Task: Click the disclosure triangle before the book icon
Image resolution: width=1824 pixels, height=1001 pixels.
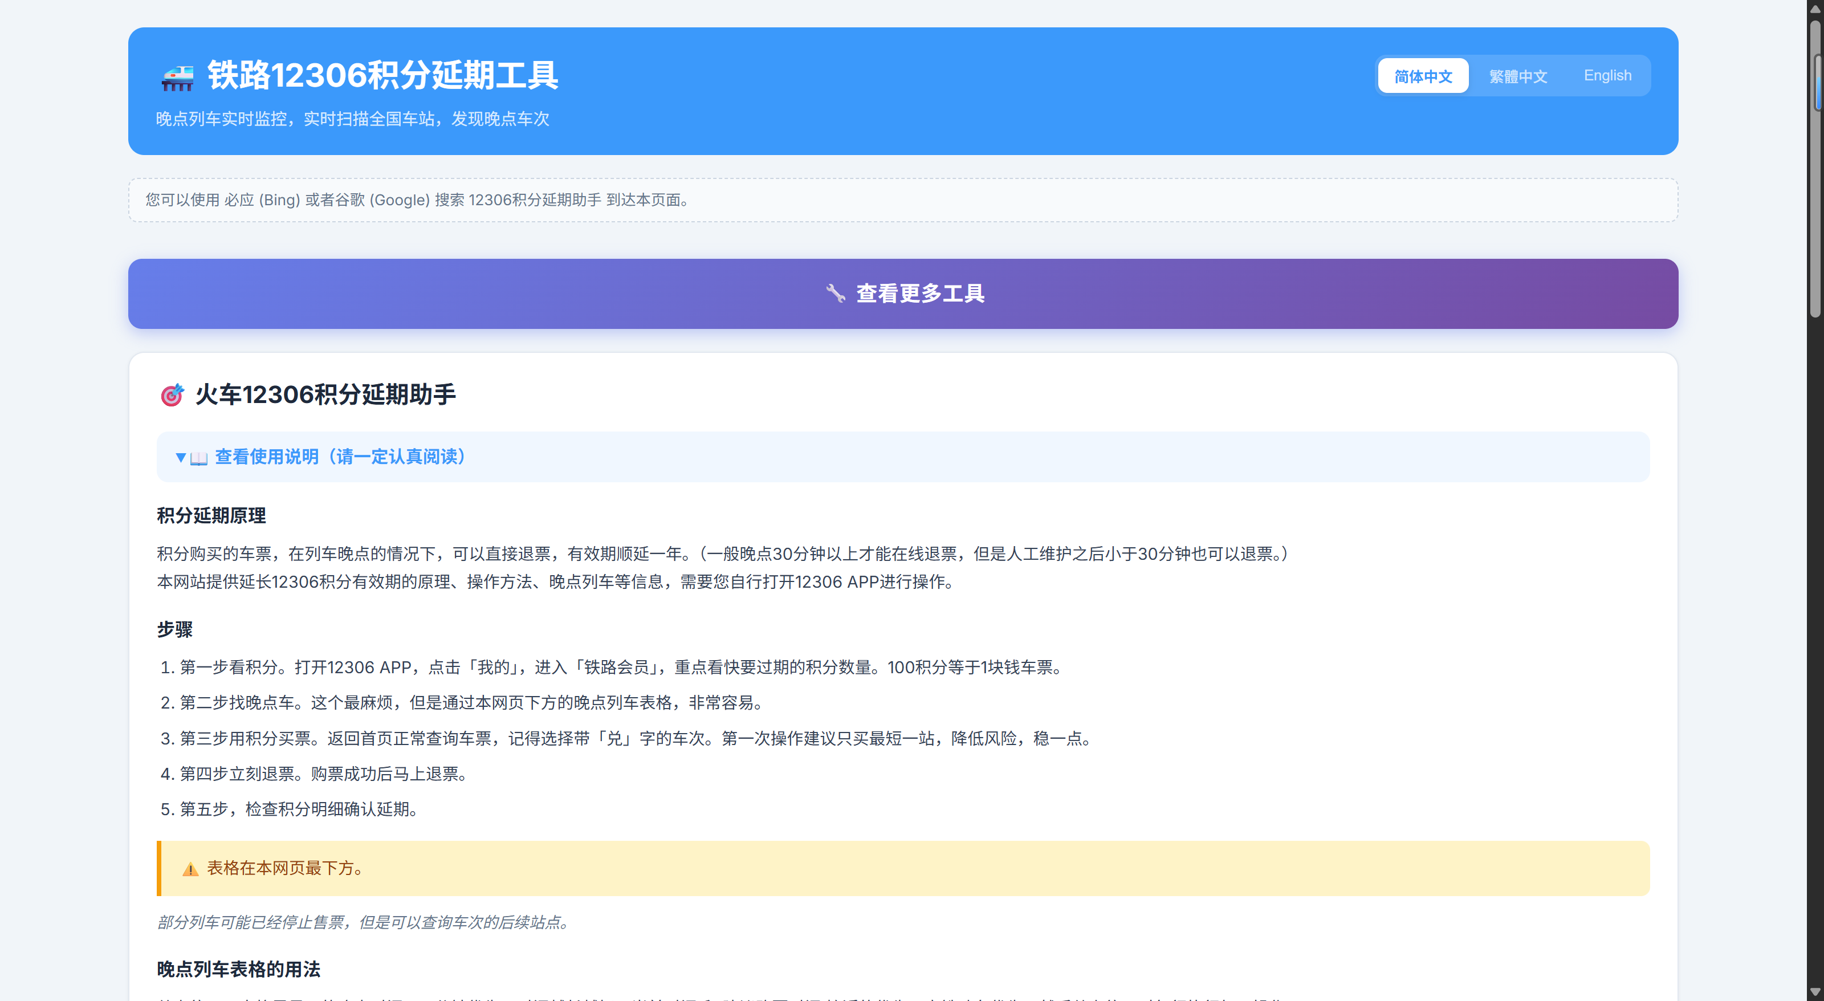Action: click(x=181, y=457)
